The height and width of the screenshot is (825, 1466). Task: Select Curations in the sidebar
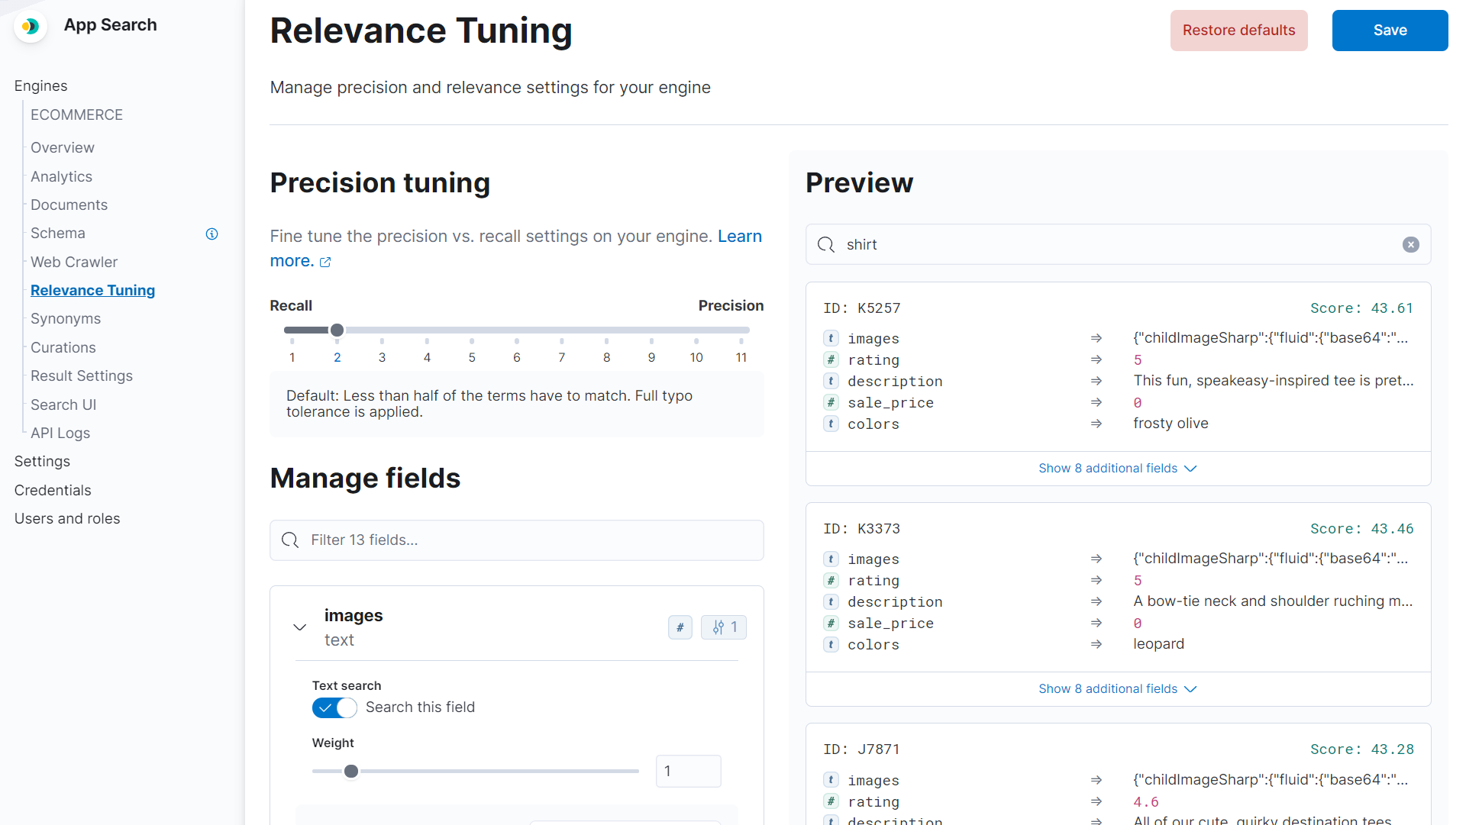point(63,347)
